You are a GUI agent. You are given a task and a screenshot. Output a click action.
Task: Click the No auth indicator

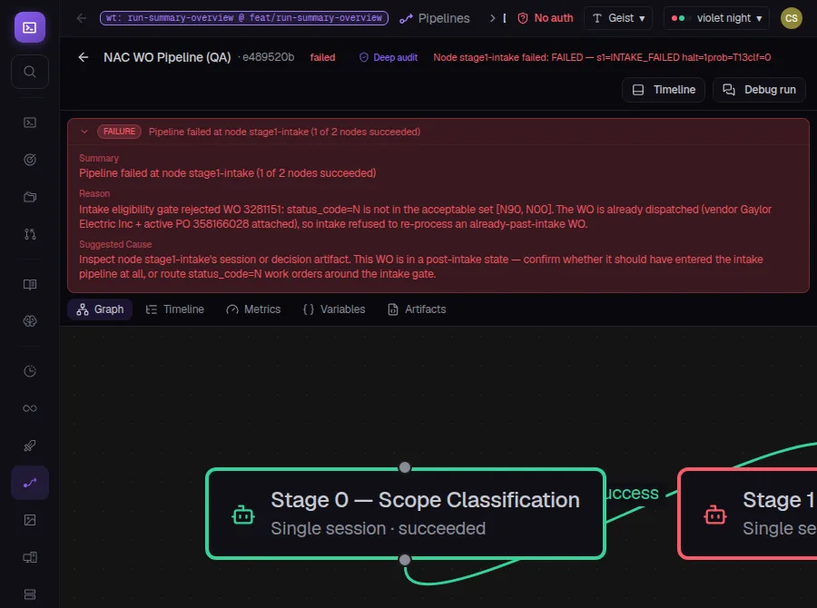click(545, 18)
